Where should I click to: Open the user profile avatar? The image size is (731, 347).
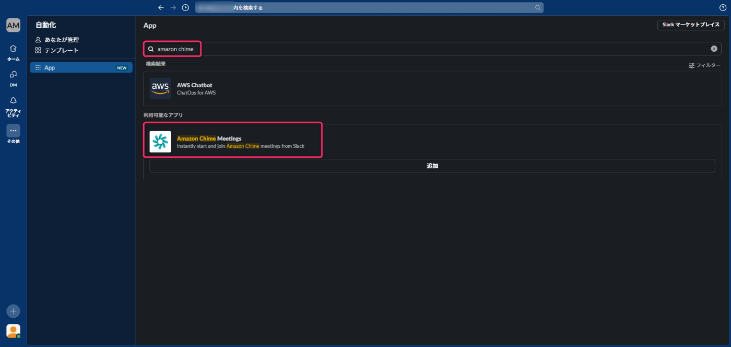[x=13, y=331]
